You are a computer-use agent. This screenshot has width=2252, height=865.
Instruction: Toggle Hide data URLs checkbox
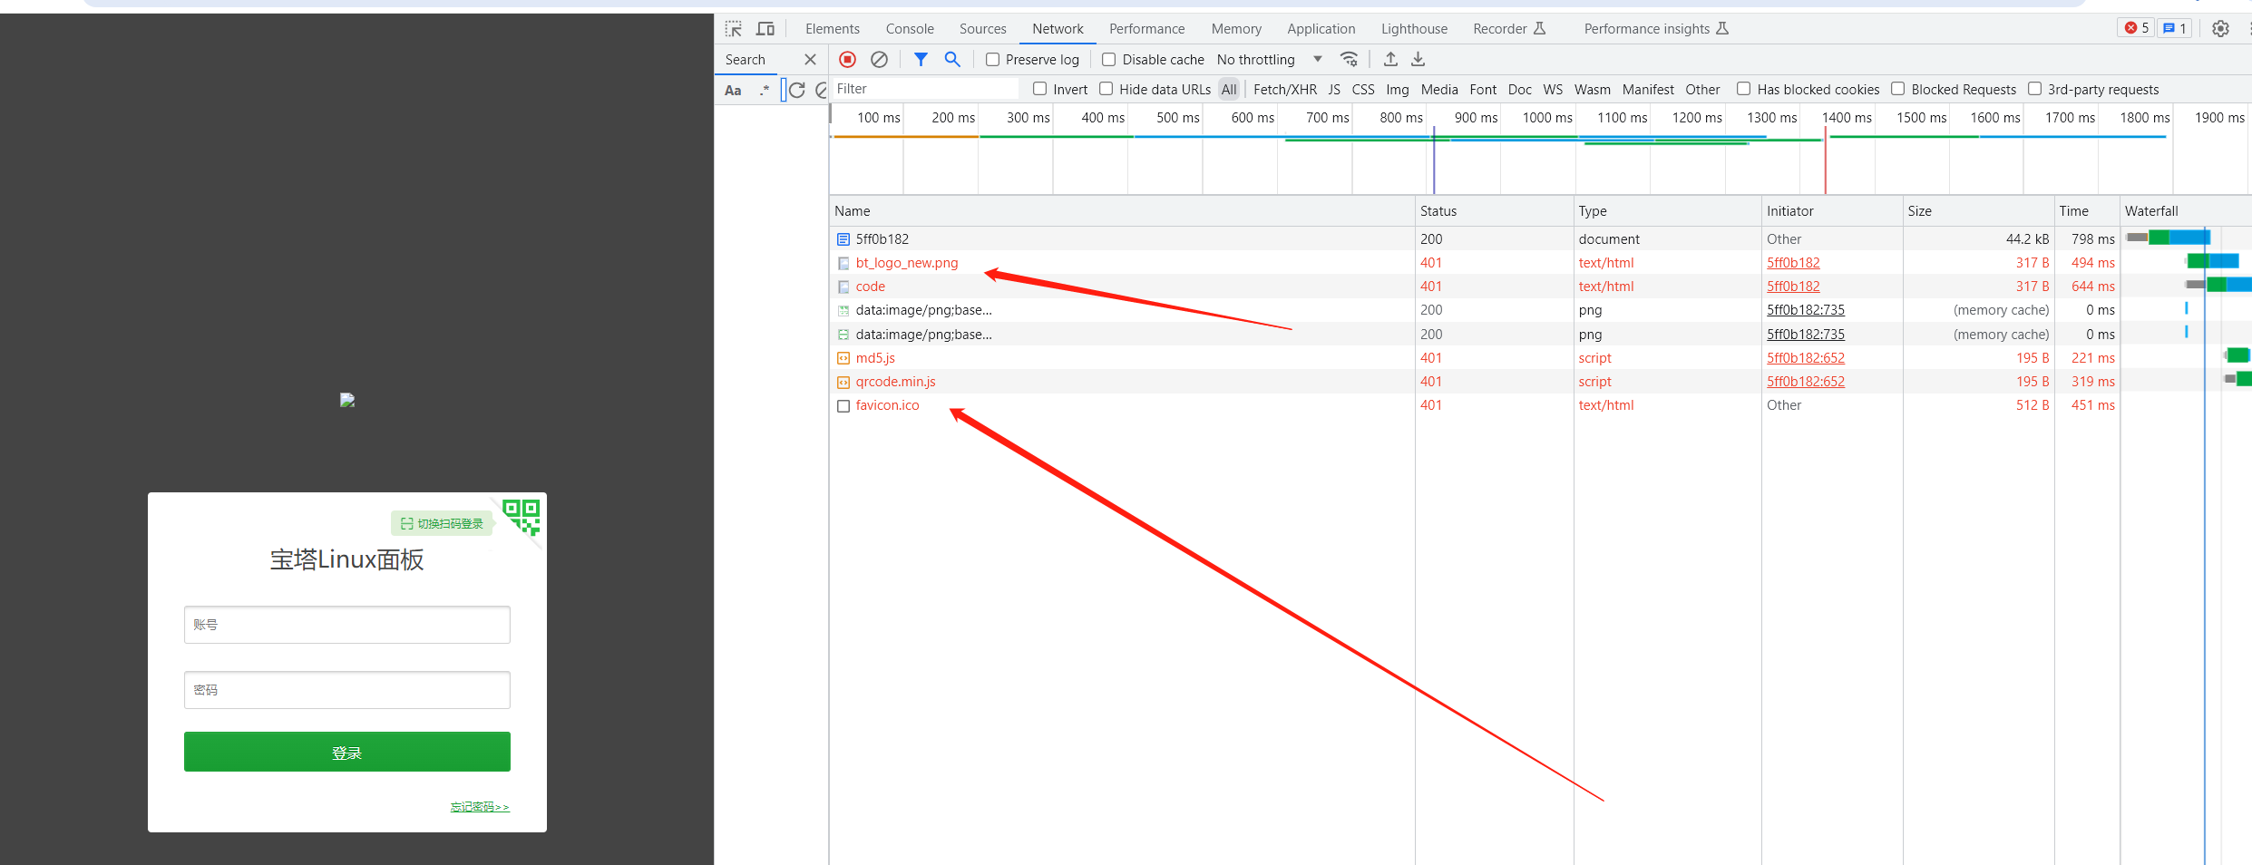coord(1107,89)
